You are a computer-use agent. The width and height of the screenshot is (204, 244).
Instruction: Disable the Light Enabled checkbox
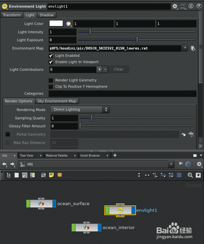tap(51, 56)
